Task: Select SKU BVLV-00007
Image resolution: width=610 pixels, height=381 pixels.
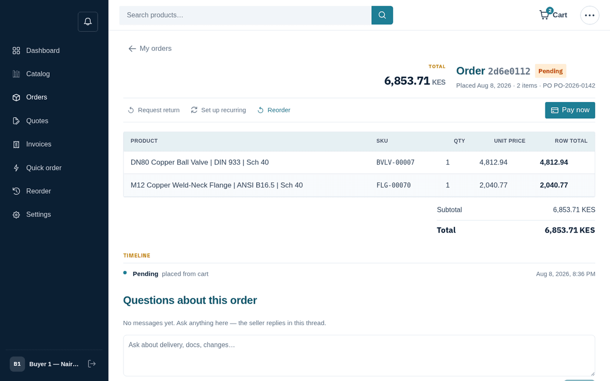Action: click(395, 163)
